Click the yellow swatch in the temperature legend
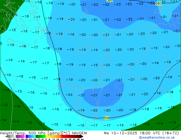181x140 pixels. click(x=47, y=136)
